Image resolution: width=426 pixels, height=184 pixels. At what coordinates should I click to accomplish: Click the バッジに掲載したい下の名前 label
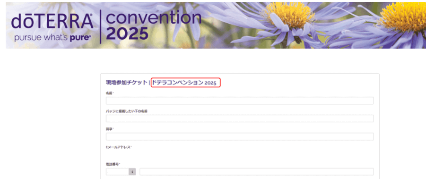(127, 111)
